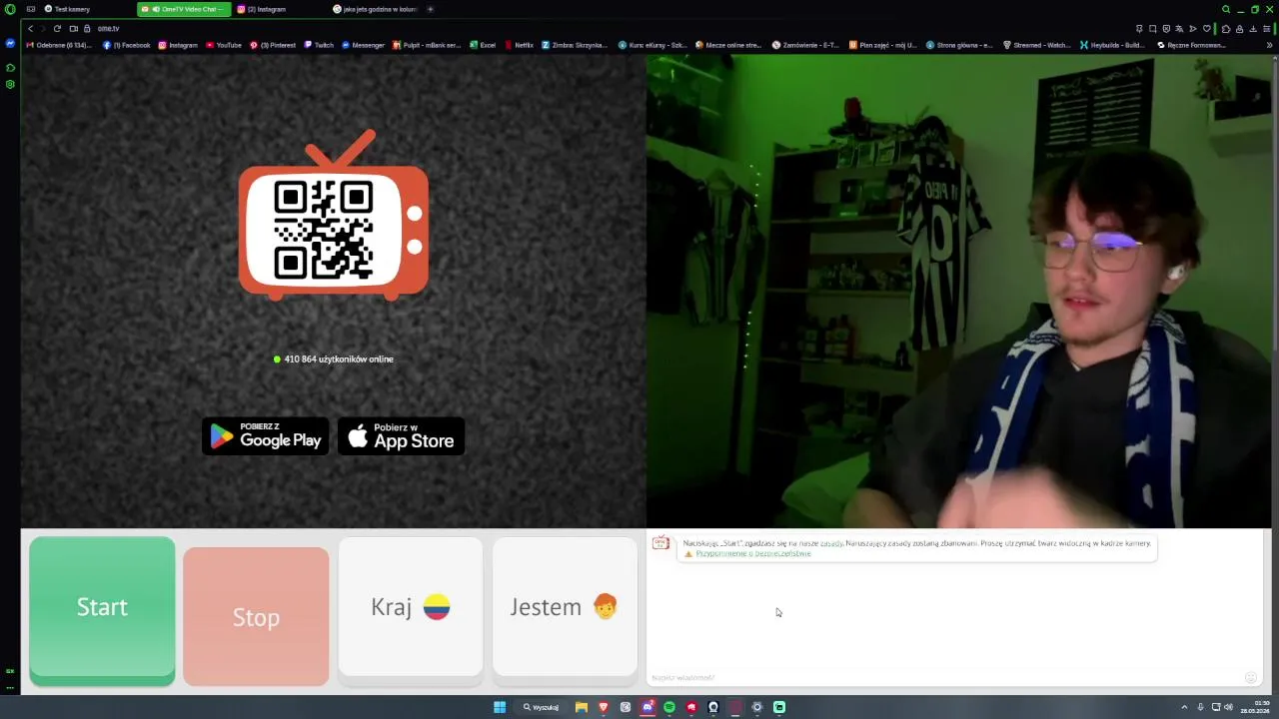Open the Heybuilds bookmark

1112,45
